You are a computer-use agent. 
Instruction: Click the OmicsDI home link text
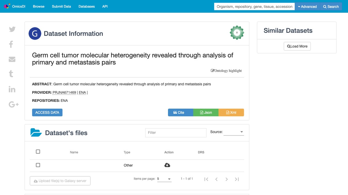click(19, 6)
